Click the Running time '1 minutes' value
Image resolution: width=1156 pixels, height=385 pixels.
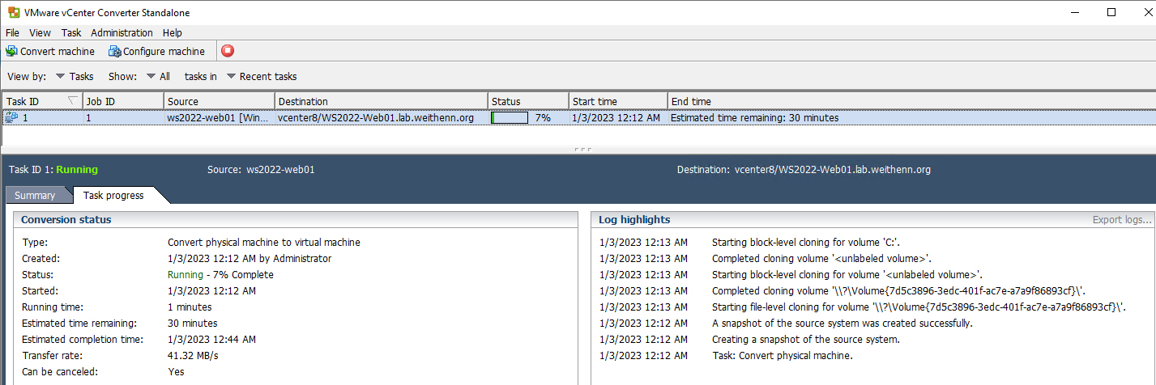pyautogui.click(x=190, y=307)
